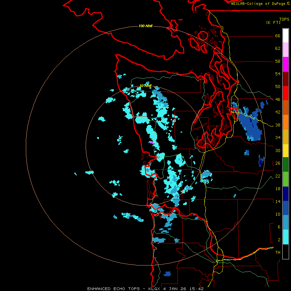Click the legend value 62
Image resolution: width=291 pixels, height=291 pixels.
click(x=278, y=48)
